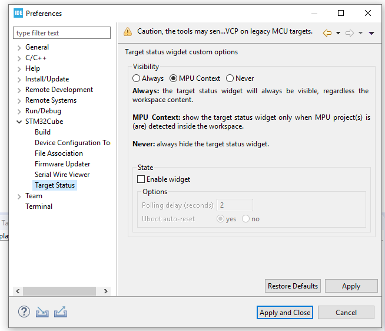This screenshot has width=385, height=331.
Task: Expand the Run/Debug tree node
Action: [19, 112]
